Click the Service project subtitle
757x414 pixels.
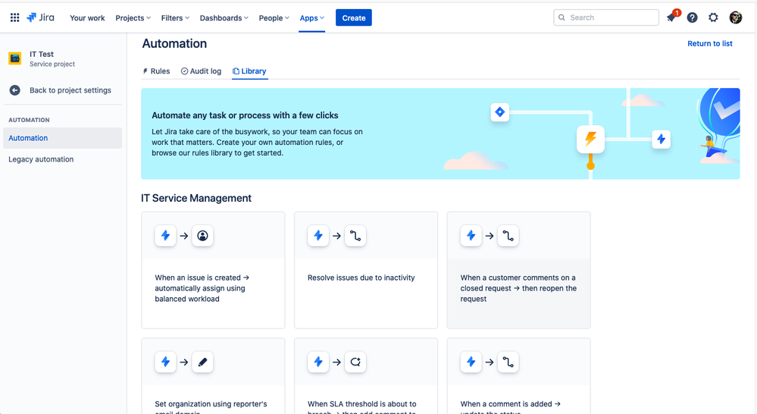click(52, 64)
